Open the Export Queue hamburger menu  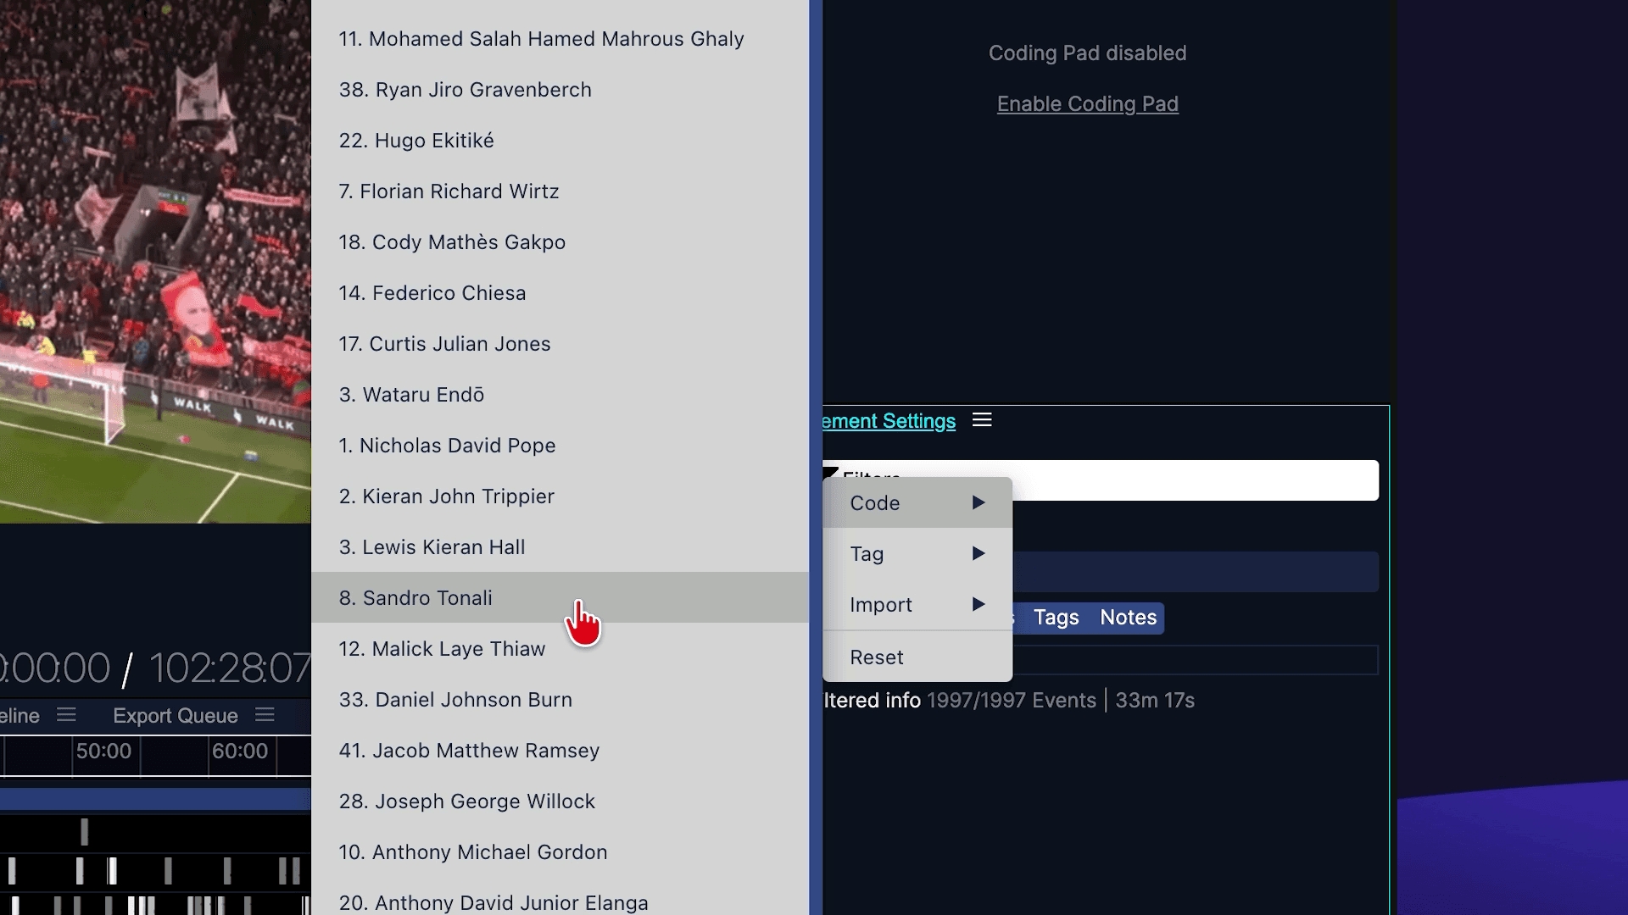265,715
